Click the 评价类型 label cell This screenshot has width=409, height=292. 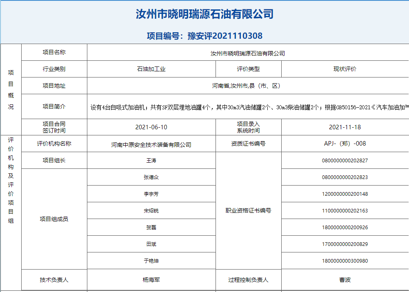pyautogui.click(x=248, y=69)
